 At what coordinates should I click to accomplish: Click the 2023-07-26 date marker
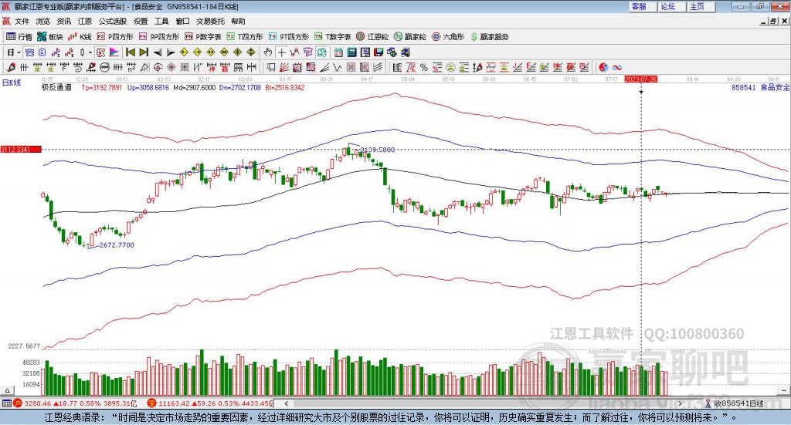pyautogui.click(x=640, y=79)
